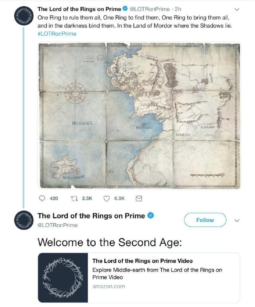
Task: Click the lower tweet's account display name
Action: click(x=91, y=216)
